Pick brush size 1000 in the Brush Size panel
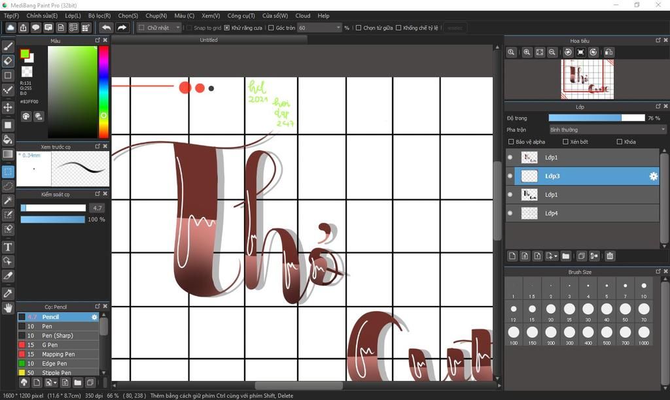The width and height of the screenshot is (670, 400). pyautogui.click(x=644, y=334)
